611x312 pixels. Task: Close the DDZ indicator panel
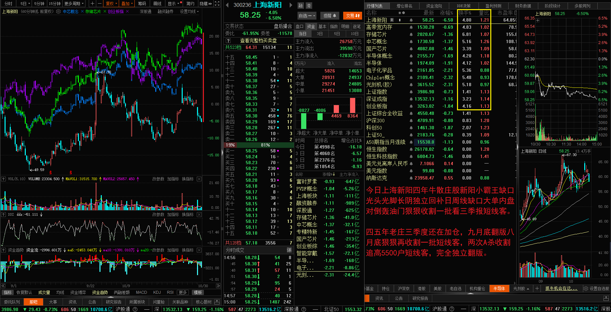[199, 214]
